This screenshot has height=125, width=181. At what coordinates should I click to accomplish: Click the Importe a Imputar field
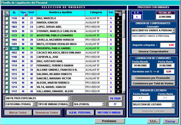168,45
